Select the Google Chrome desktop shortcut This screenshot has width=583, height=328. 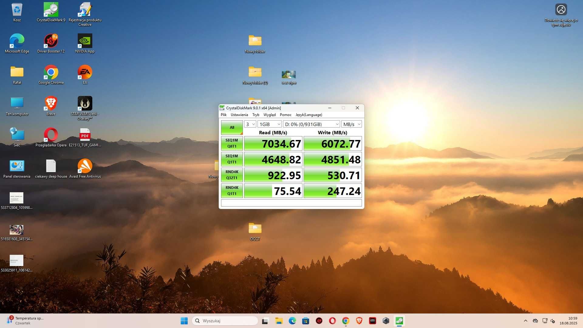coord(51,75)
